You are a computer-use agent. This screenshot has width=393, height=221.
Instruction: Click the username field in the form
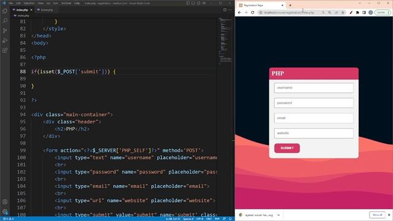314,88
